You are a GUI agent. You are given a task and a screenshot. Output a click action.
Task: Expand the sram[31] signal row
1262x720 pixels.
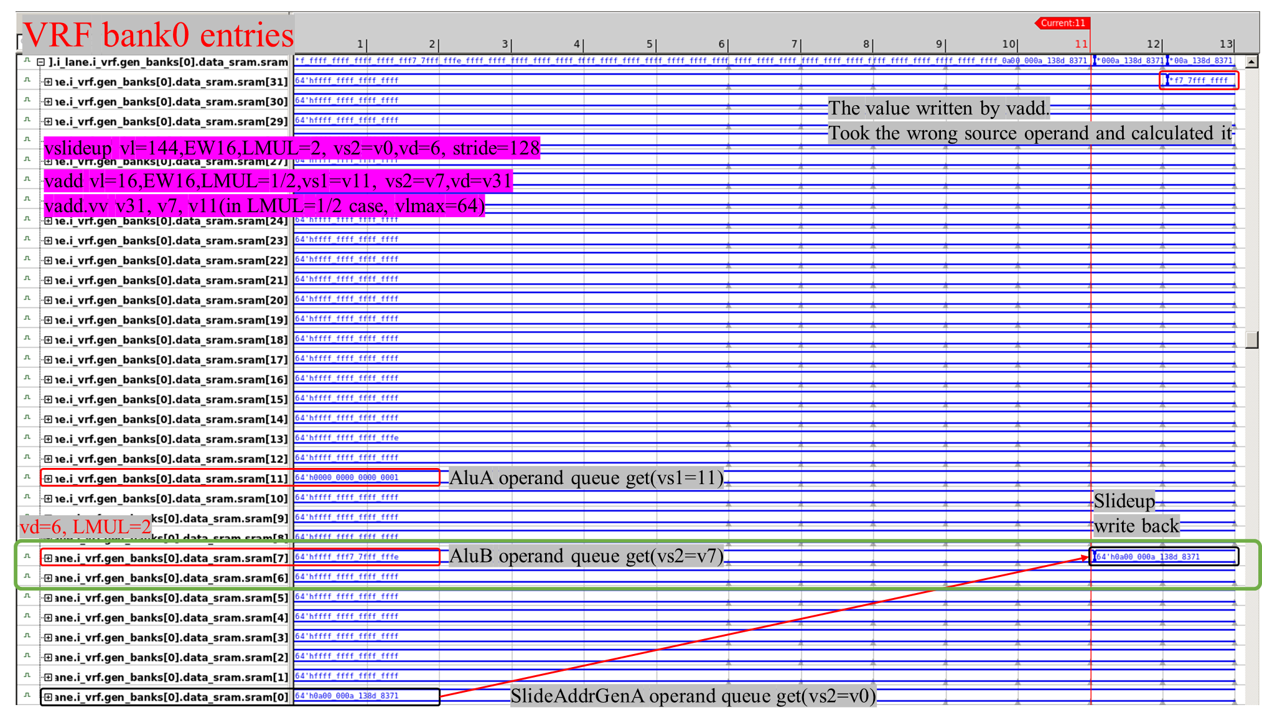pyautogui.click(x=48, y=82)
